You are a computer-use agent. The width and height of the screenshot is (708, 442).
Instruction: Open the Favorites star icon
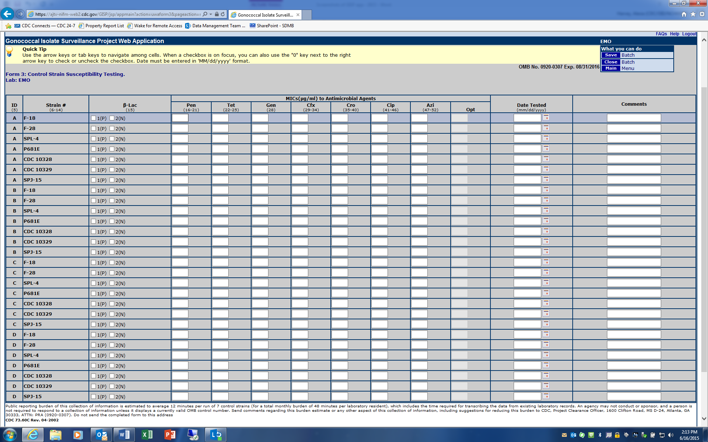pyautogui.click(x=693, y=14)
